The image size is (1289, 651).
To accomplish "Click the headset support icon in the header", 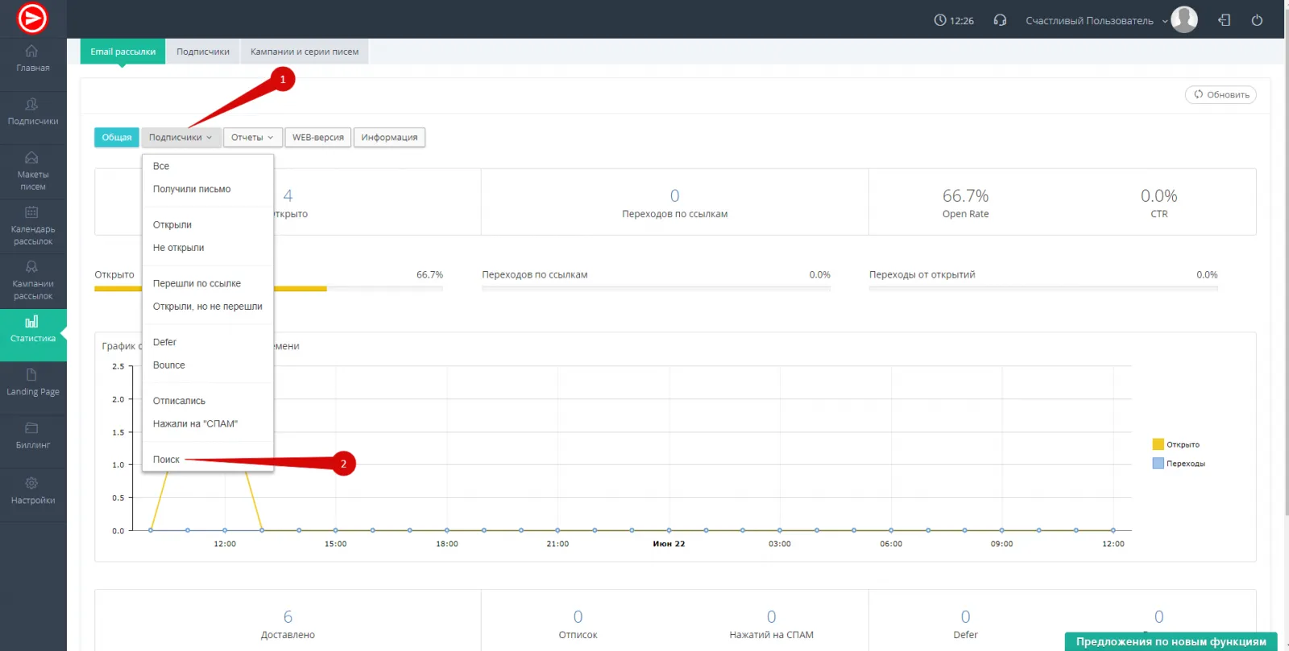I will [1000, 20].
